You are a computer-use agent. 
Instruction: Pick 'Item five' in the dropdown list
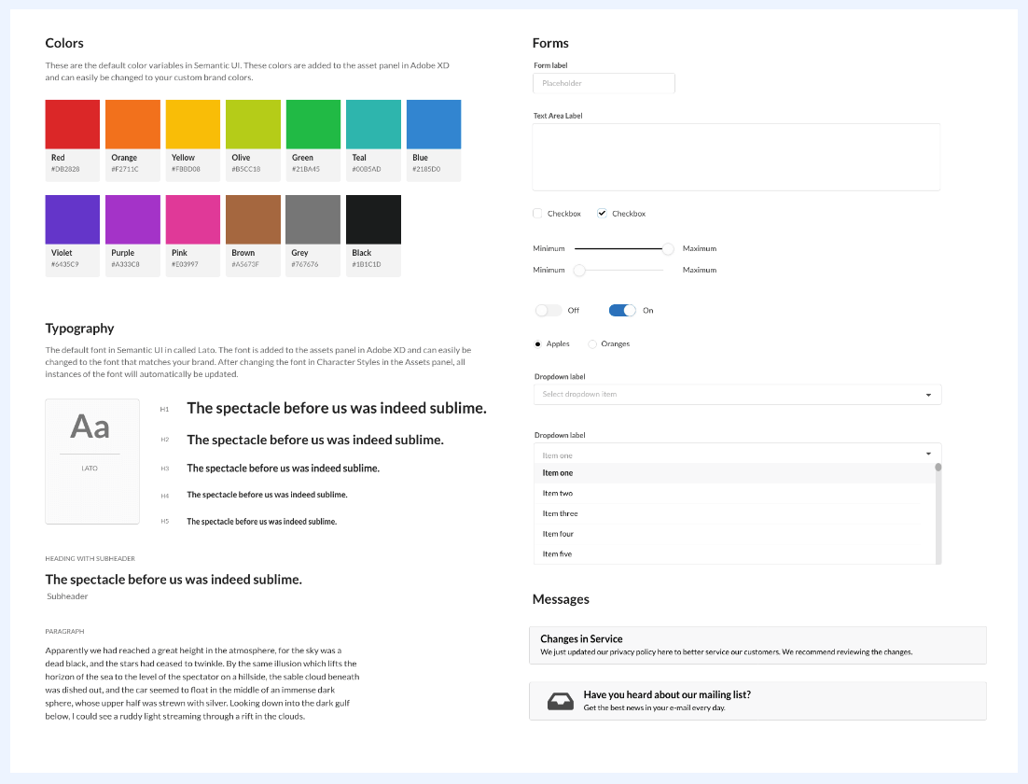tap(558, 554)
